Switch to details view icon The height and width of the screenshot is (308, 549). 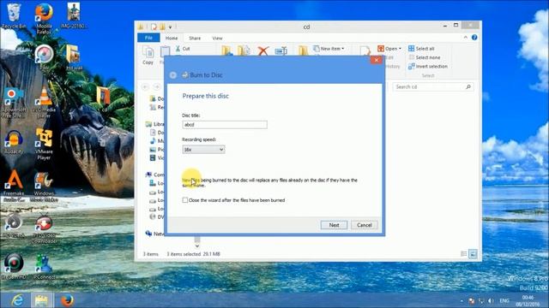click(463, 254)
